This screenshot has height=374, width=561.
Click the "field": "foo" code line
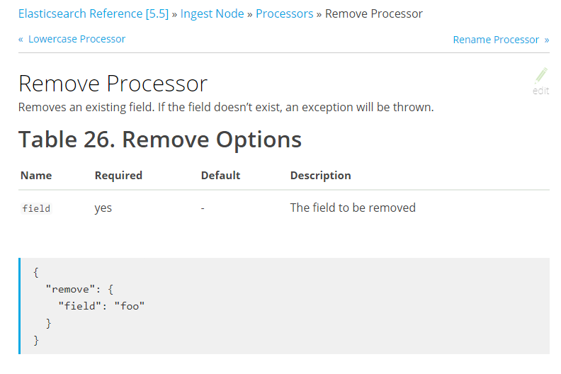coord(101,305)
